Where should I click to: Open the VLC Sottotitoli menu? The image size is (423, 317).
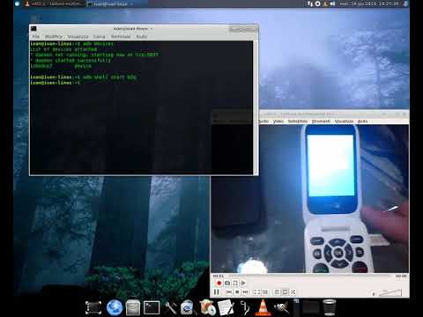(298, 122)
